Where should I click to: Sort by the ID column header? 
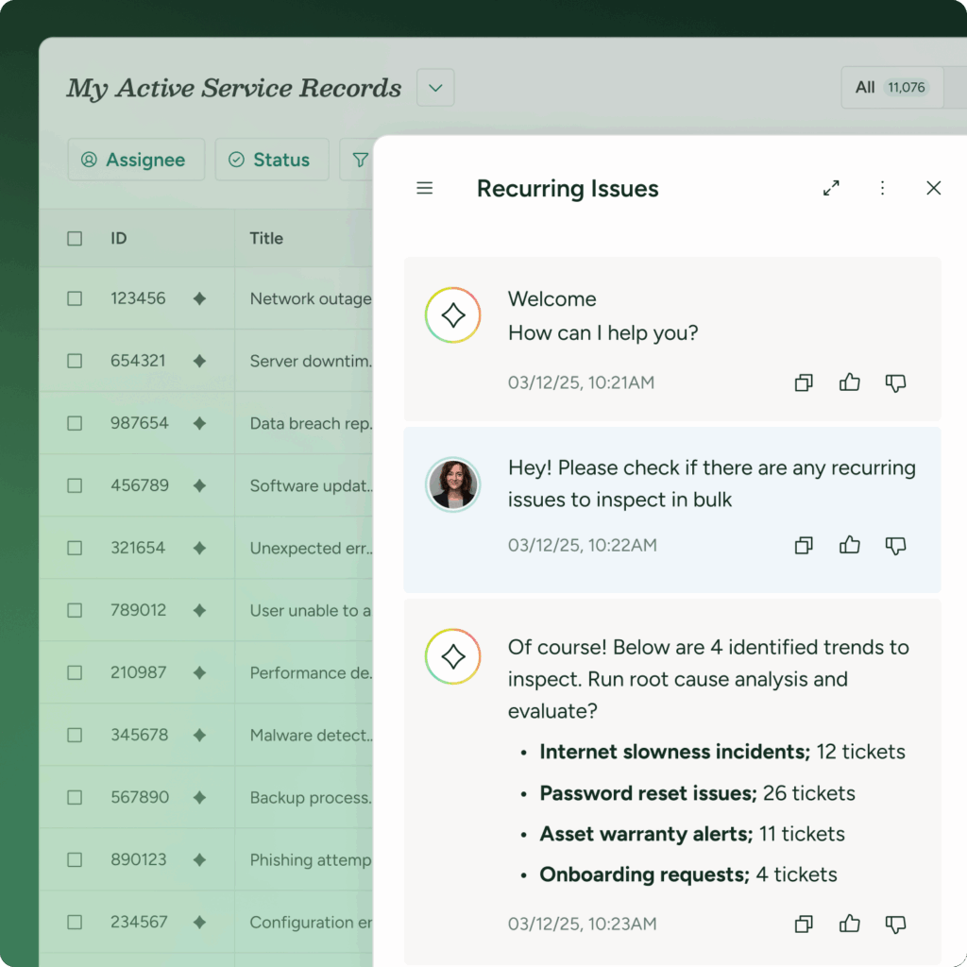(x=118, y=238)
